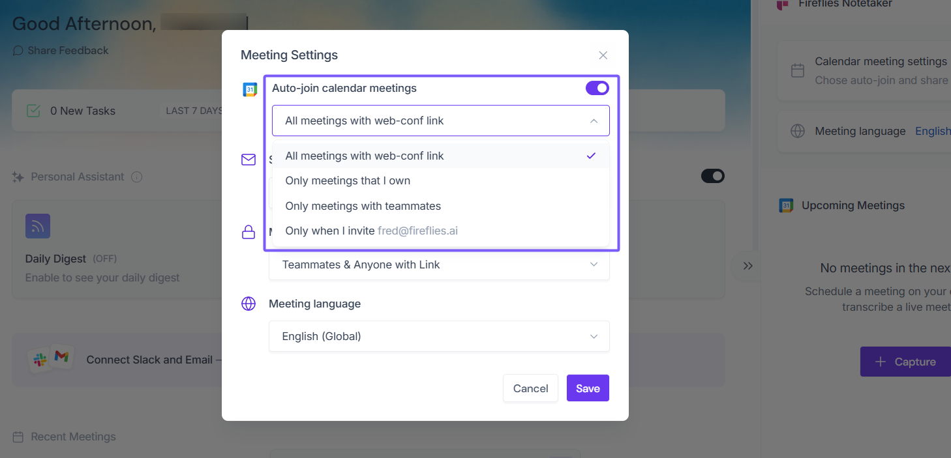Click 'Connect Slack and Email' banner text
The image size is (951, 458).
click(x=149, y=360)
